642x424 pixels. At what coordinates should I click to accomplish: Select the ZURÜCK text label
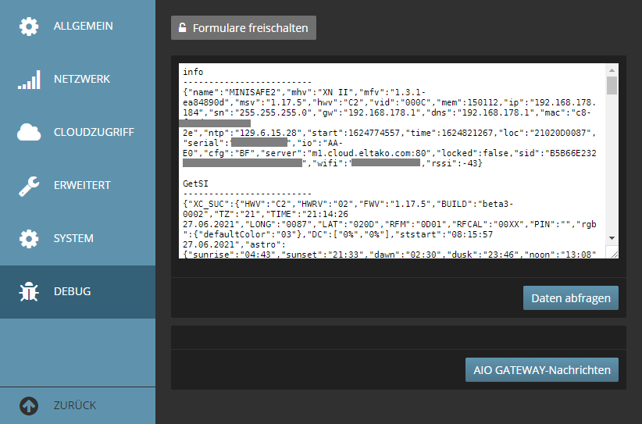click(x=75, y=405)
